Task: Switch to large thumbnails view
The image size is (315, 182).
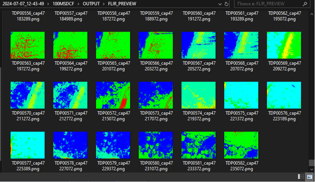Action: [309, 177]
